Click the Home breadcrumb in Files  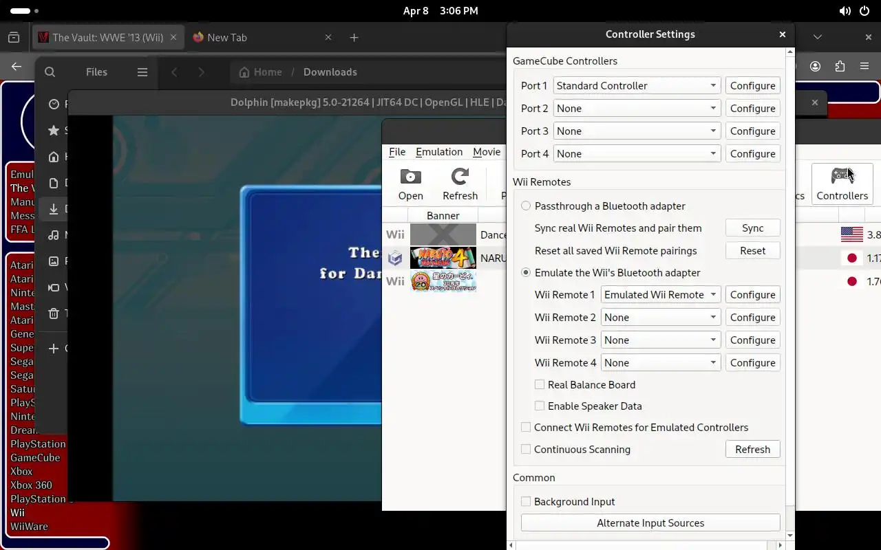[x=260, y=71]
